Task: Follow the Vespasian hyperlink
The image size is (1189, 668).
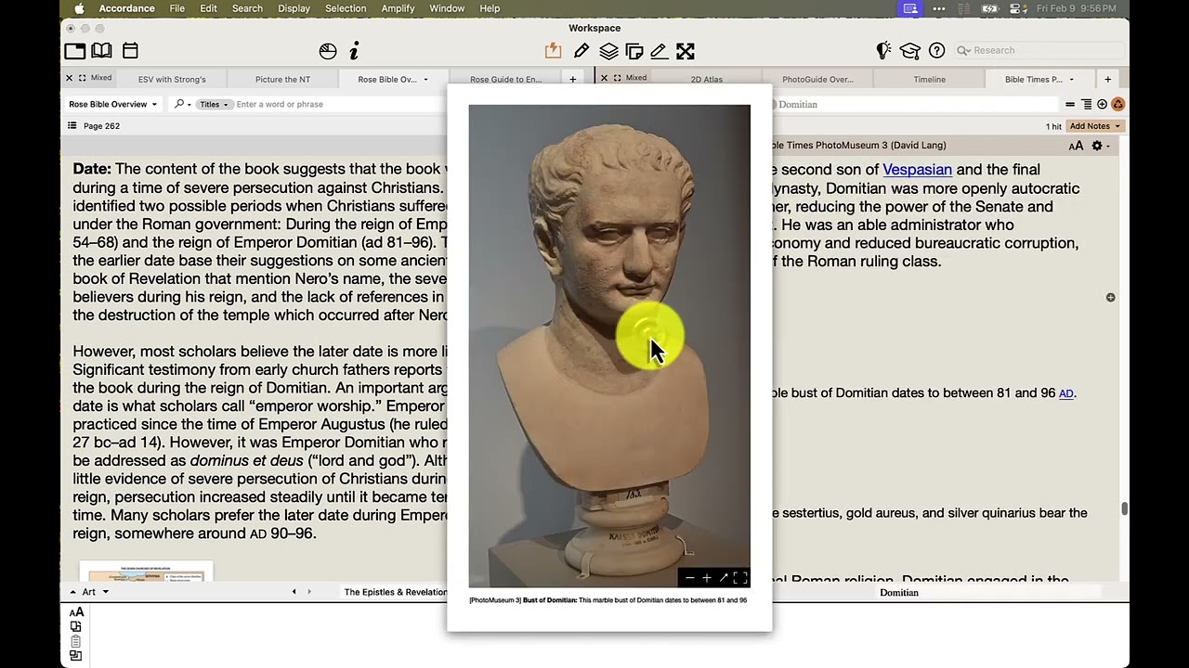Action: click(917, 170)
